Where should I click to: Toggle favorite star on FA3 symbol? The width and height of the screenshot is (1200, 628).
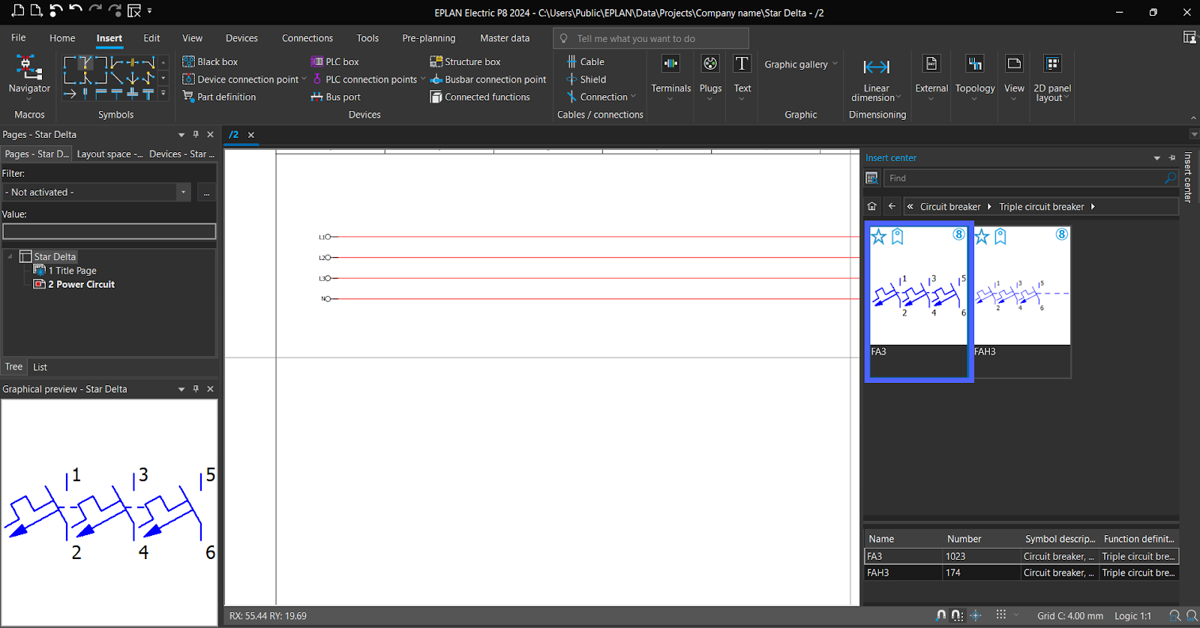[879, 237]
